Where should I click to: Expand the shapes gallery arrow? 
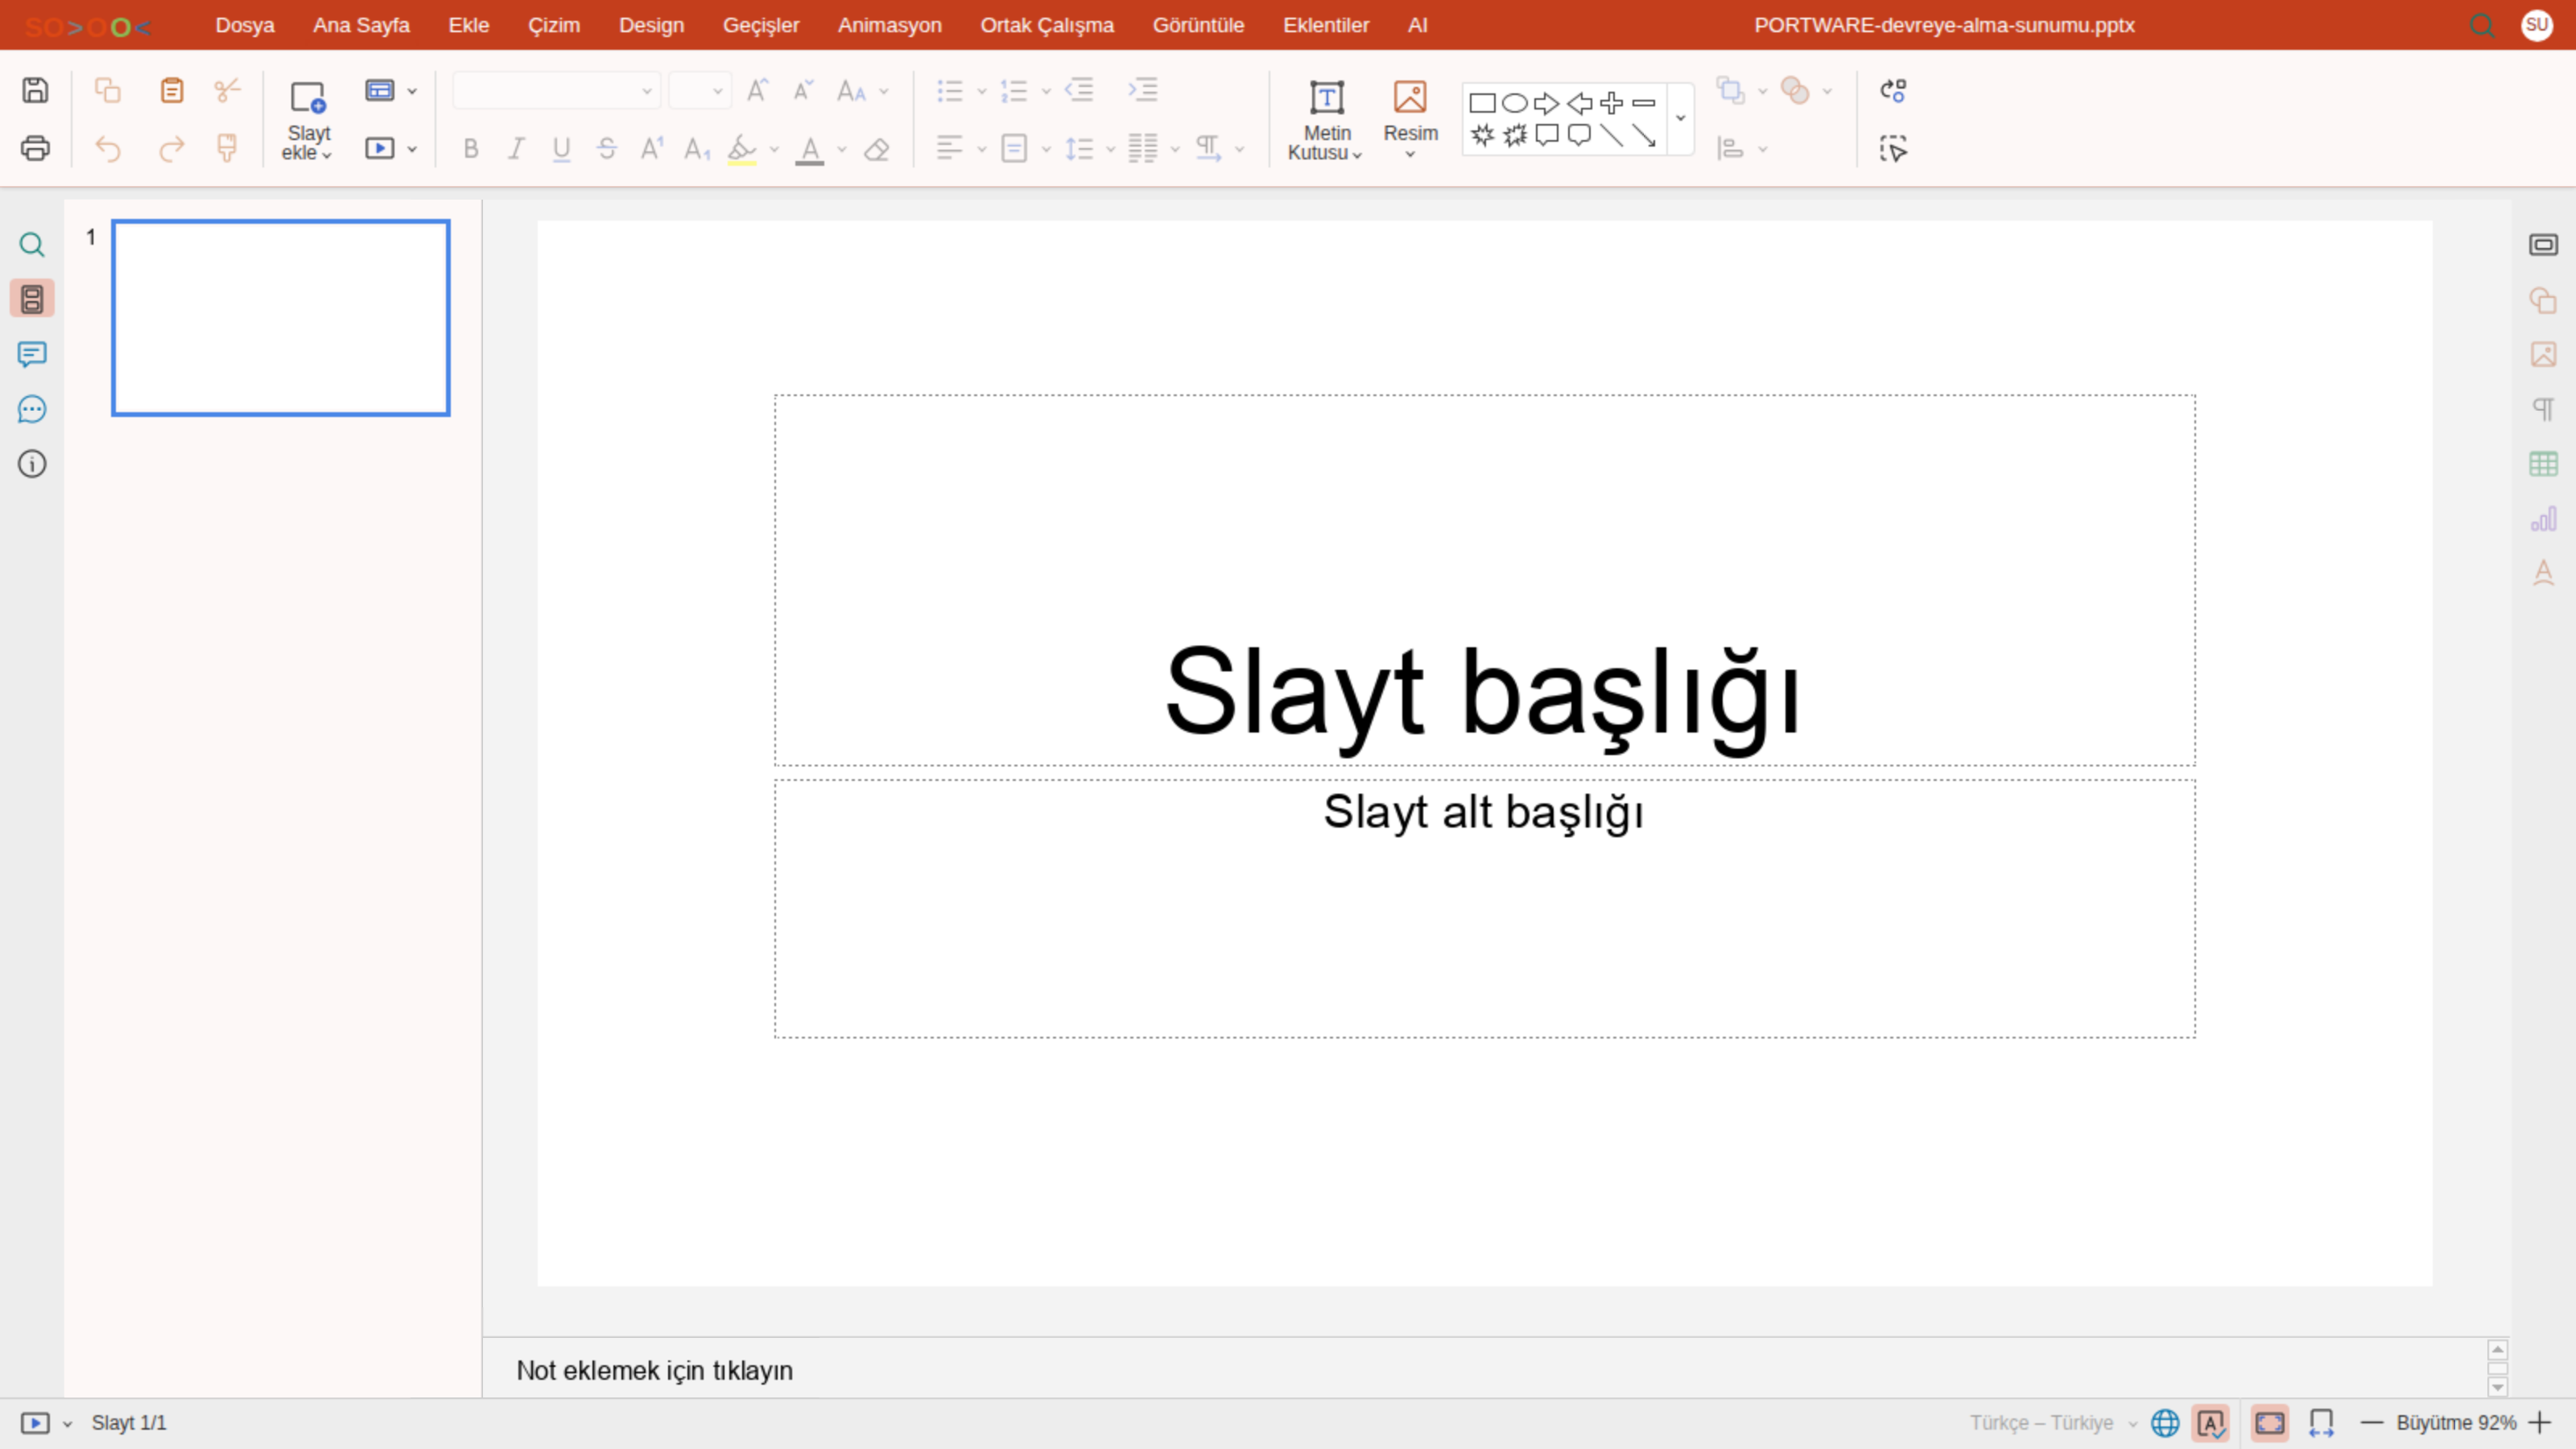point(1681,118)
